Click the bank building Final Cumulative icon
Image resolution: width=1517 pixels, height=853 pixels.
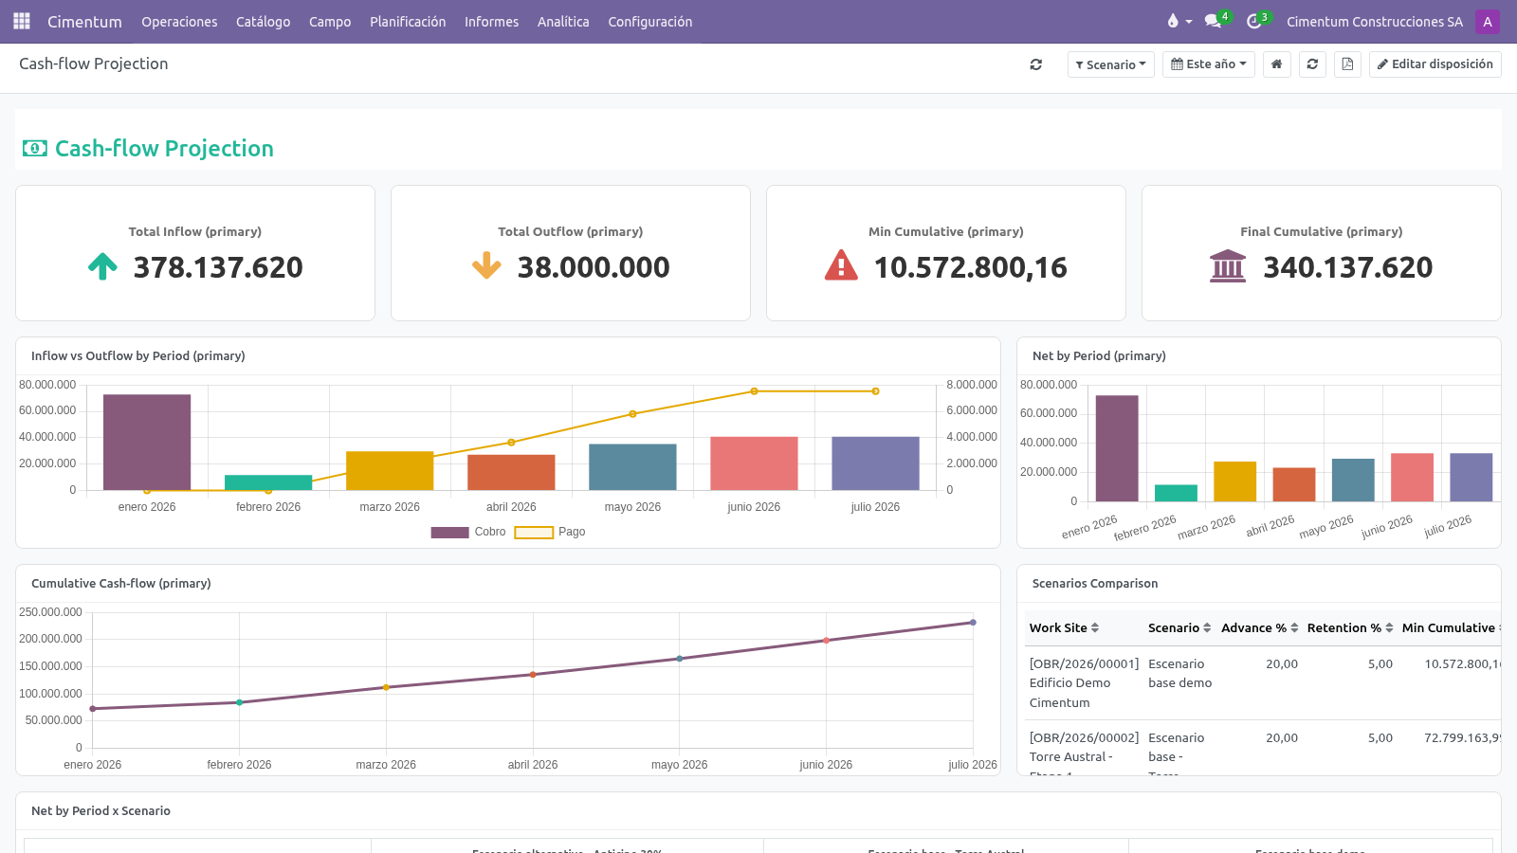coord(1228,266)
